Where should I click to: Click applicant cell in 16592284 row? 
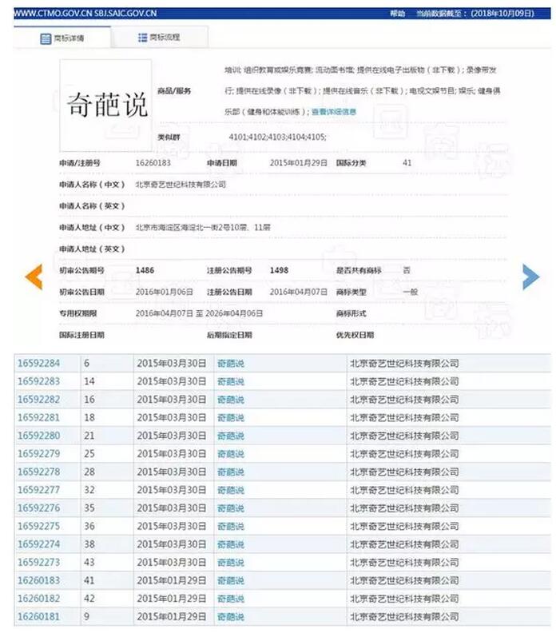coord(449,363)
